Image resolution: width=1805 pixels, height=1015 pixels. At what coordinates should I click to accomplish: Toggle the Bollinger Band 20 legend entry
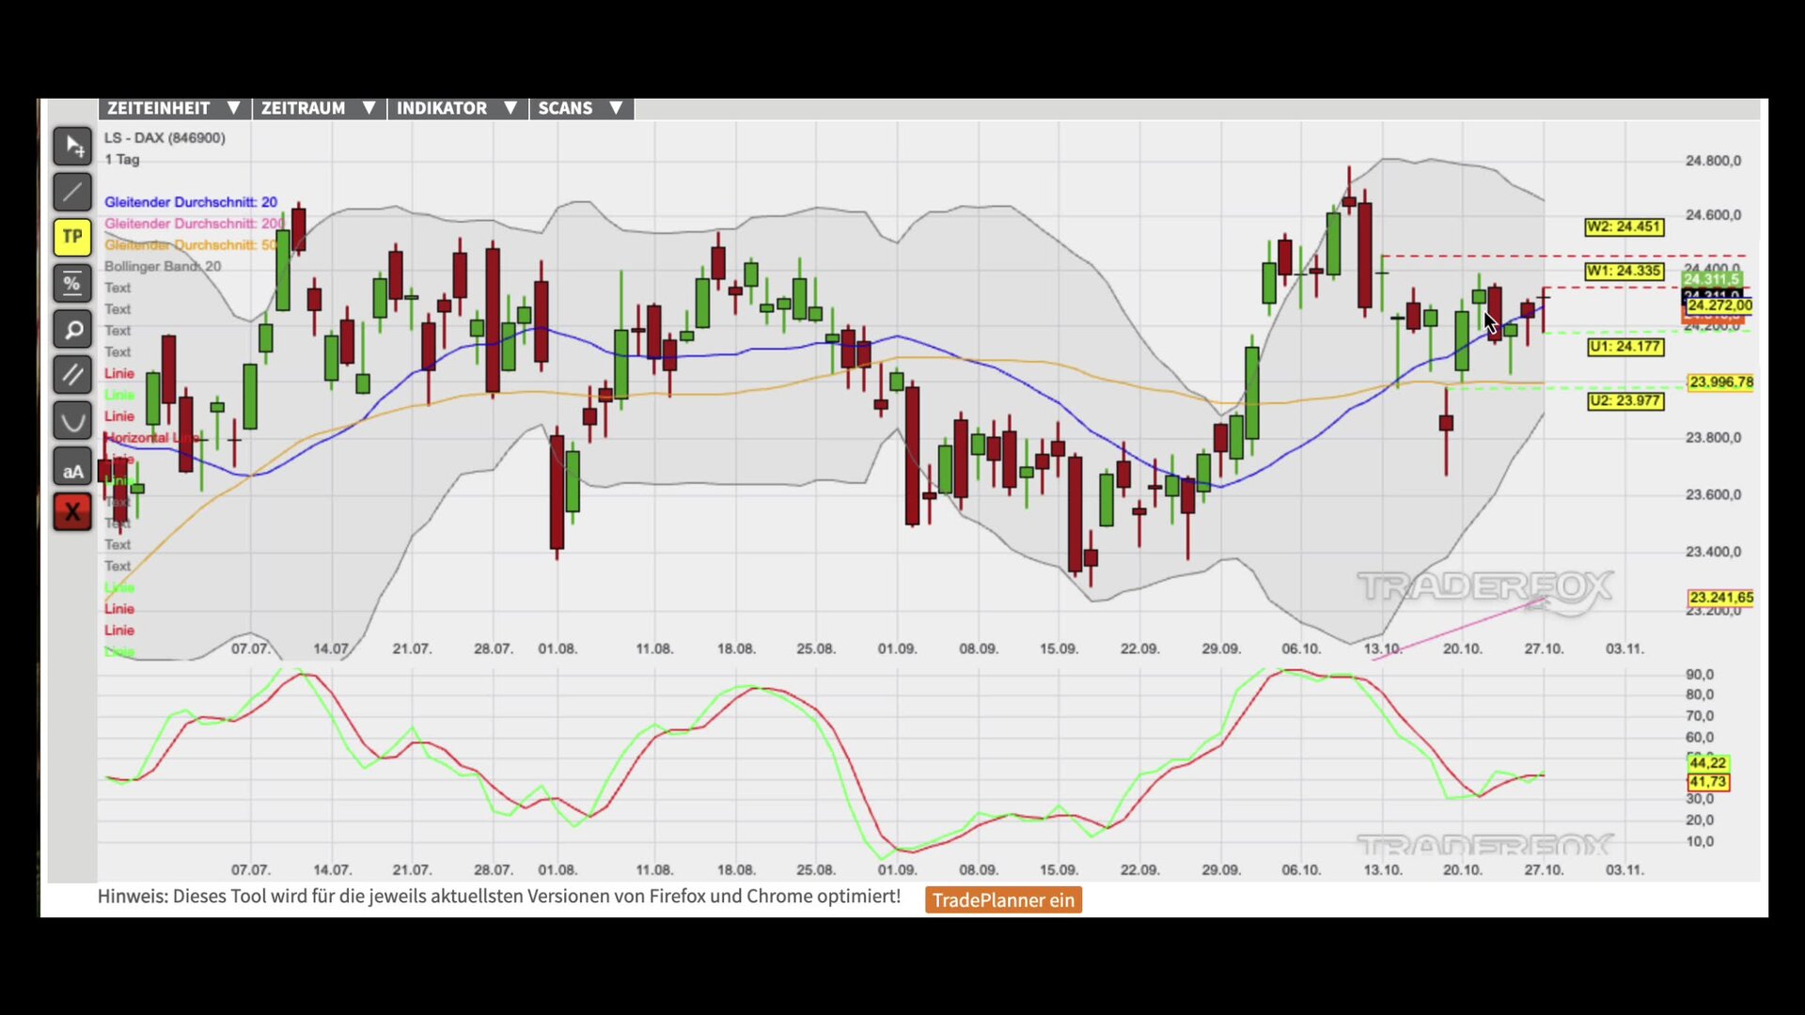pyautogui.click(x=163, y=267)
